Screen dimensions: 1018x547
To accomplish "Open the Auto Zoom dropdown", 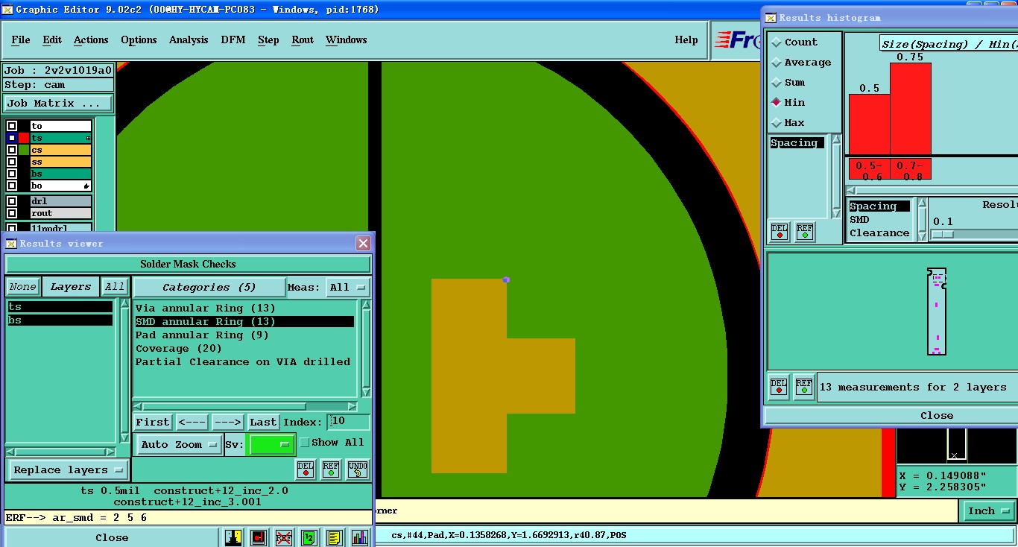I will pyautogui.click(x=180, y=445).
